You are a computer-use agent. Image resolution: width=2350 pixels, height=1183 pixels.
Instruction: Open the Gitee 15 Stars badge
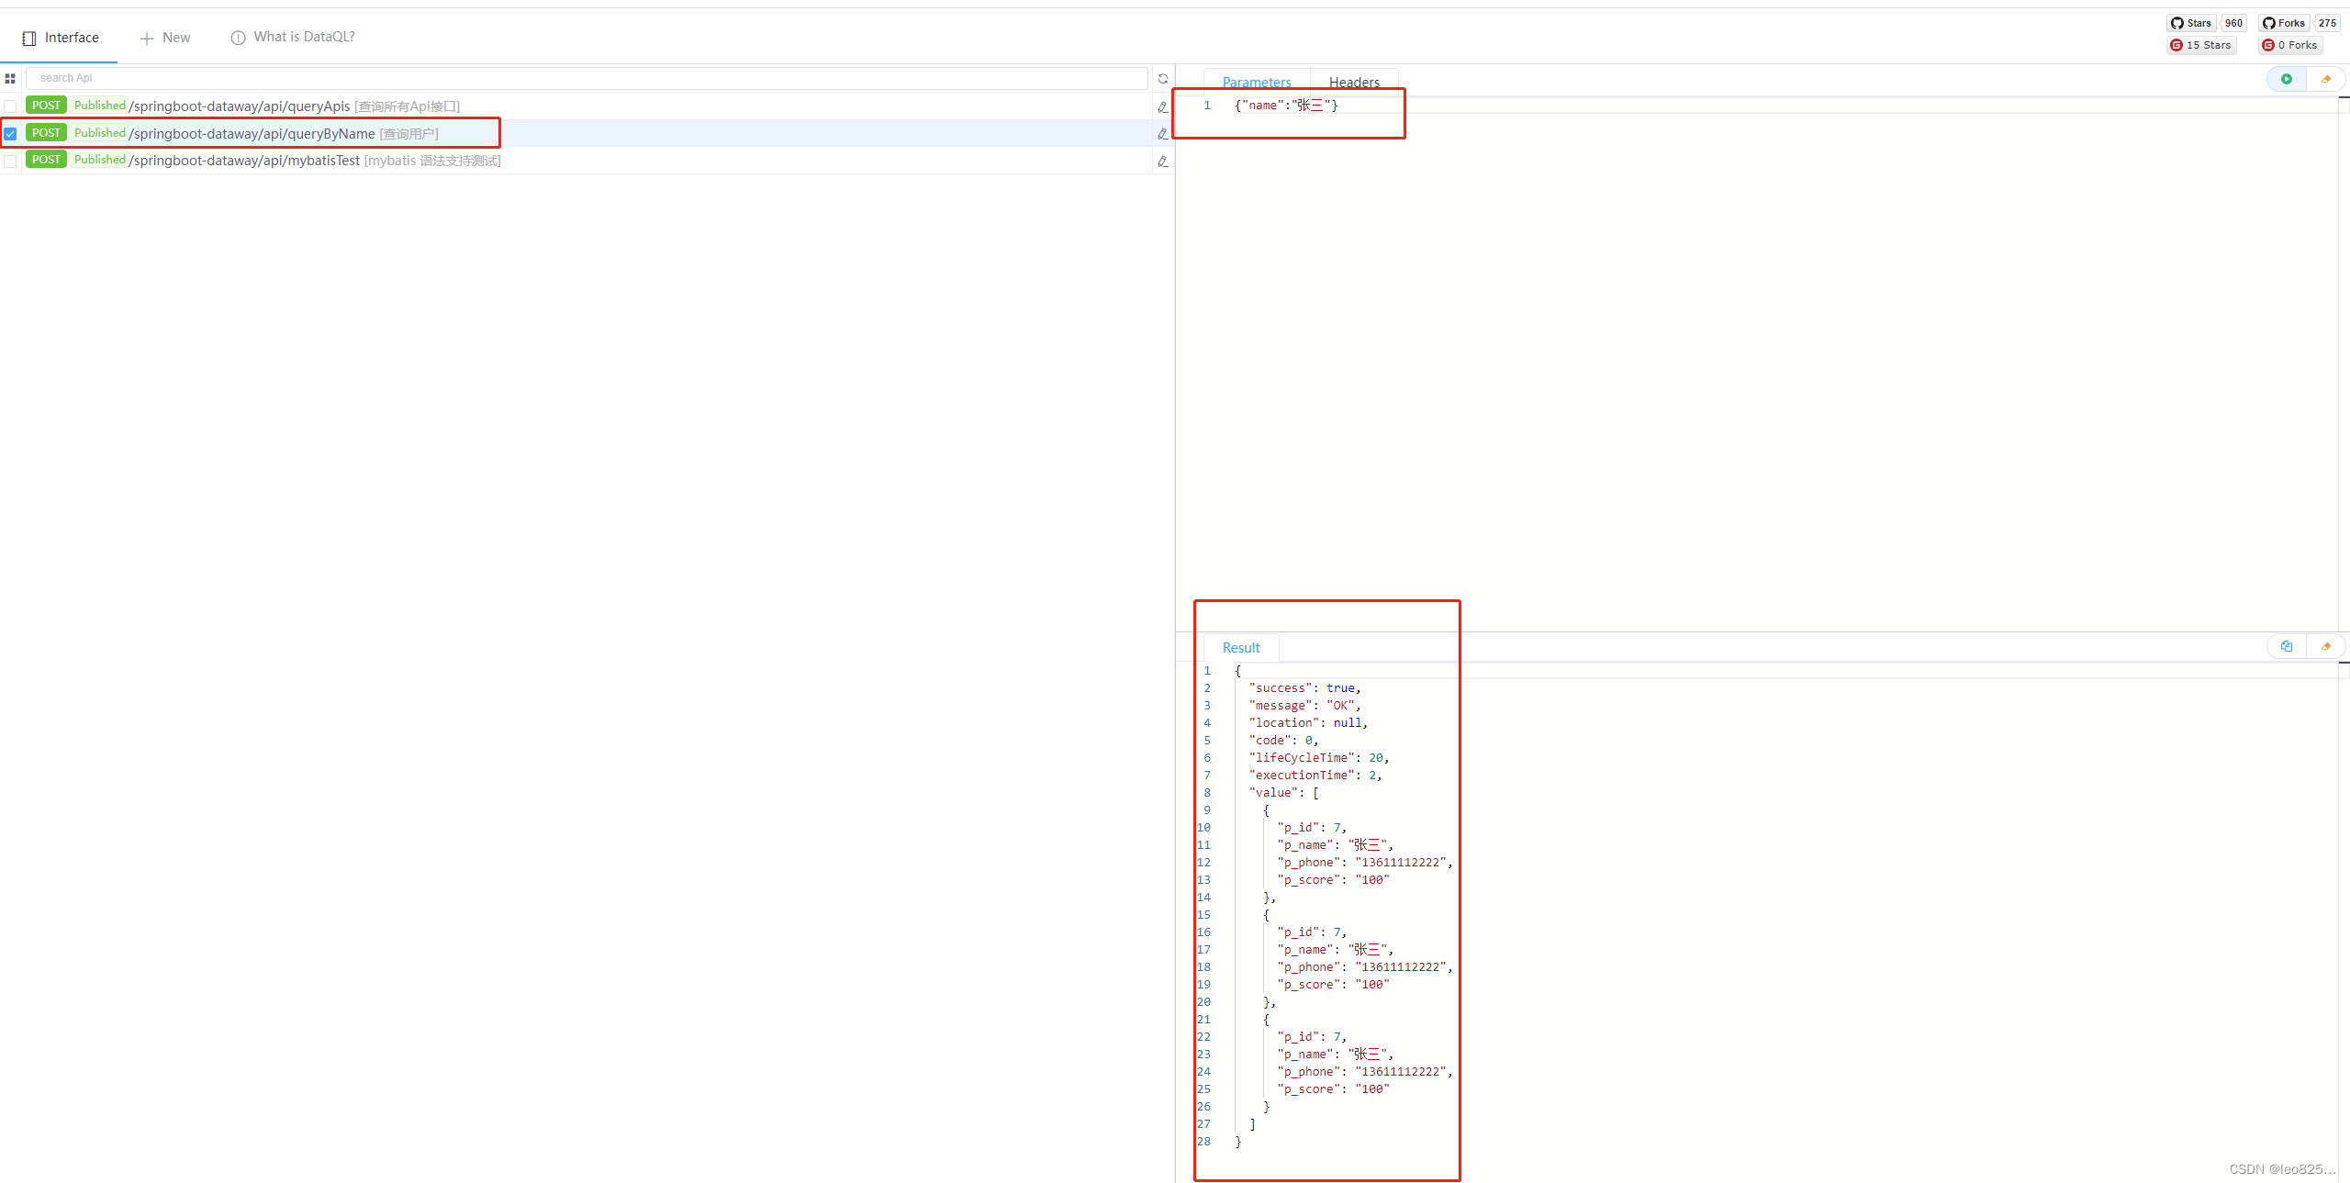pos(2200,45)
